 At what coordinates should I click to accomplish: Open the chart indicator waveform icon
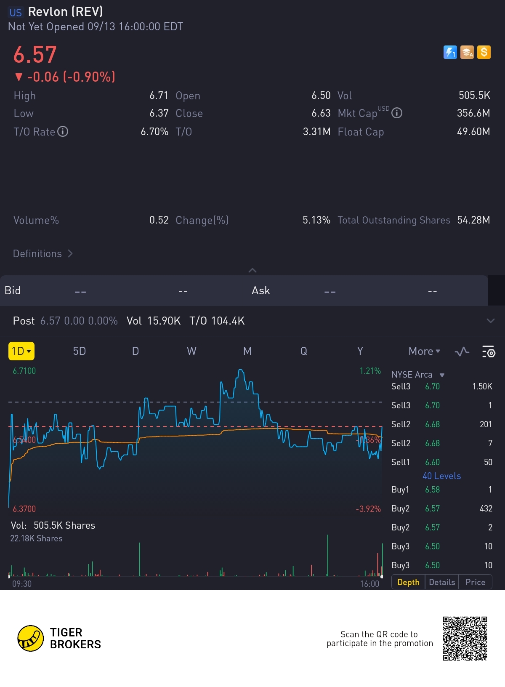[x=462, y=351]
